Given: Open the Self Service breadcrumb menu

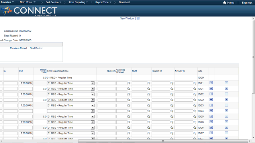Looking at the screenshot, I should click(53, 2).
